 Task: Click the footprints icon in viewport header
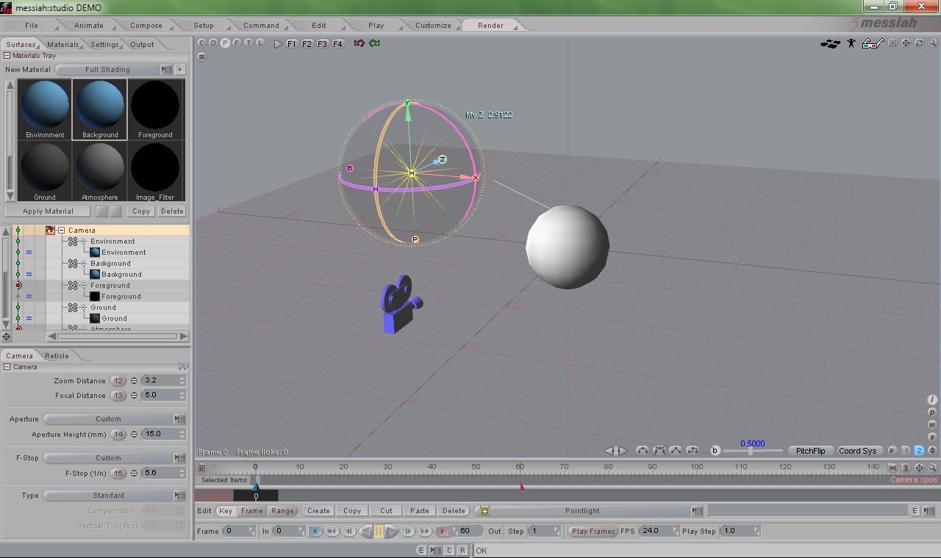click(x=830, y=44)
